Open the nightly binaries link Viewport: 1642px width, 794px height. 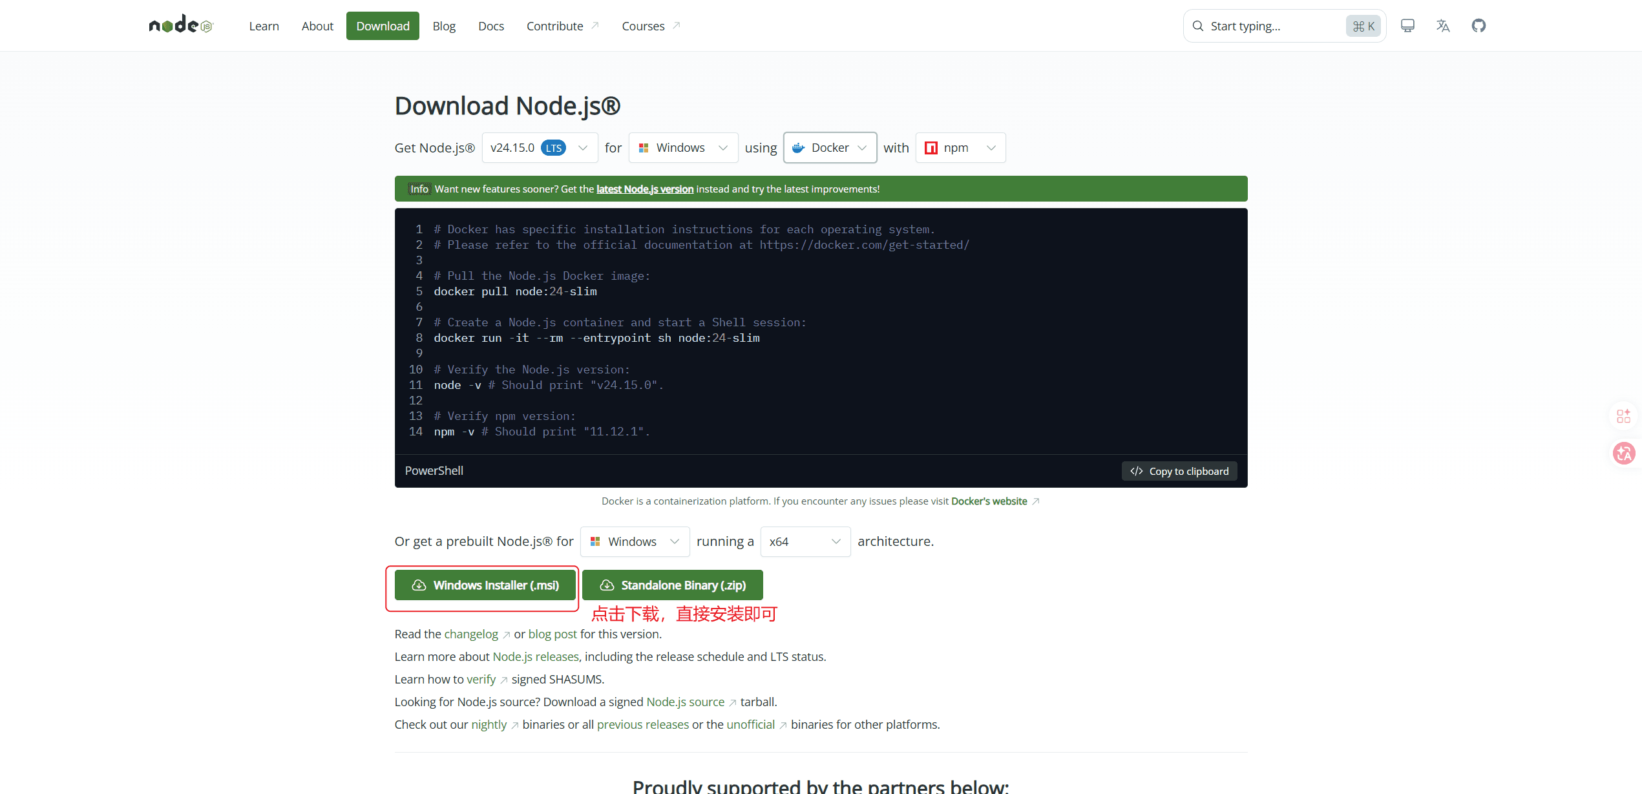click(489, 725)
